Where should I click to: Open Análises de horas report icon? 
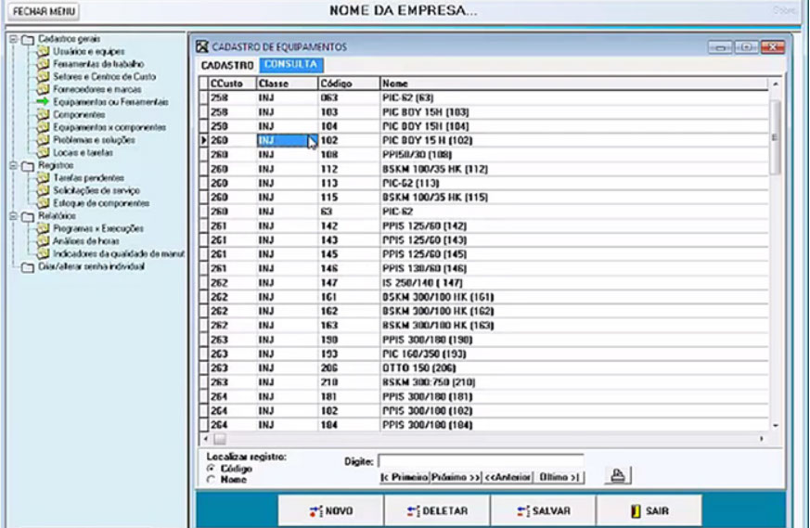pyautogui.click(x=43, y=240)
